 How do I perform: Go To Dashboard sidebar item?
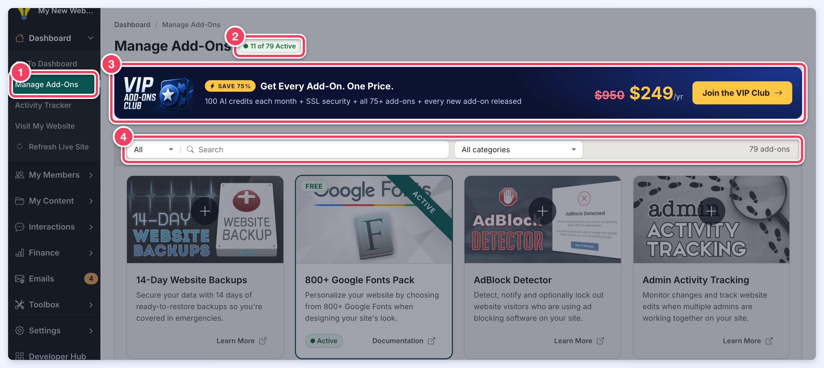tap(46, 64)
